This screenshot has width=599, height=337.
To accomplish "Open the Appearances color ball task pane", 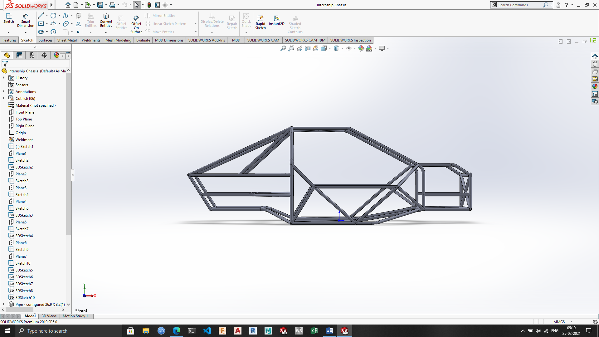I will 595,86.
